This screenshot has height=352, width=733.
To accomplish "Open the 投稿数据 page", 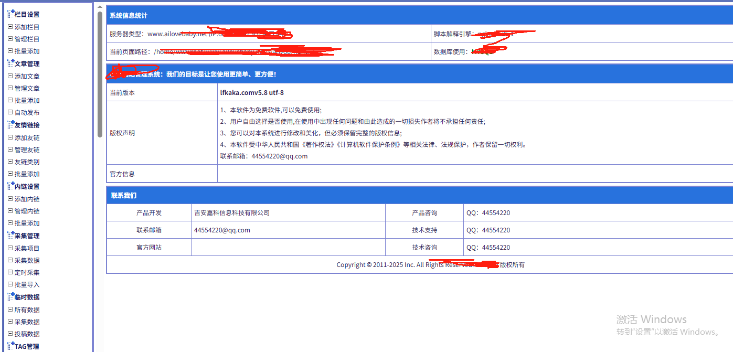I will point(27,334).
